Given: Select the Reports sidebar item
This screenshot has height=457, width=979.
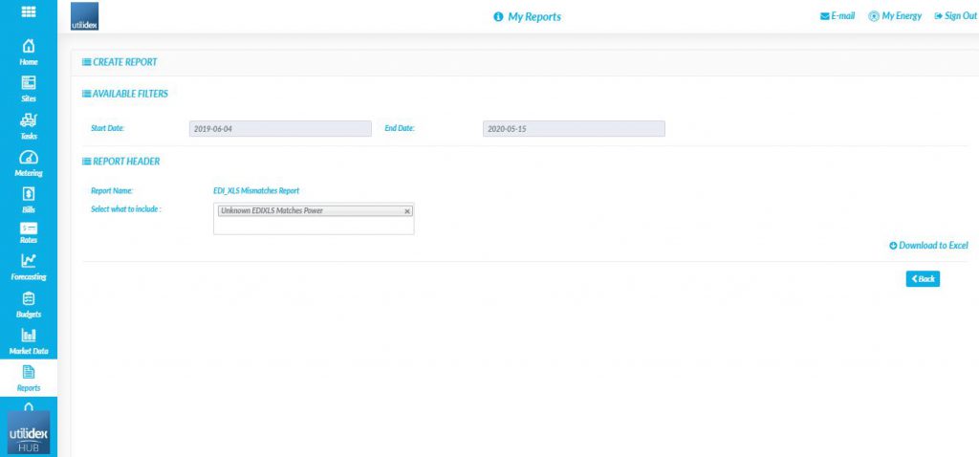Looking at the screenshot, I should 29,378.
